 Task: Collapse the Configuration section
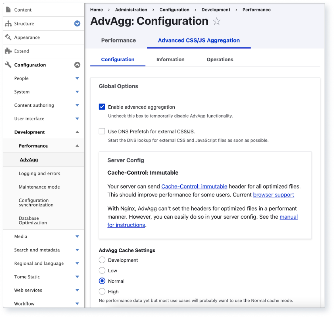pyautogui.click(x=77, y=65)
